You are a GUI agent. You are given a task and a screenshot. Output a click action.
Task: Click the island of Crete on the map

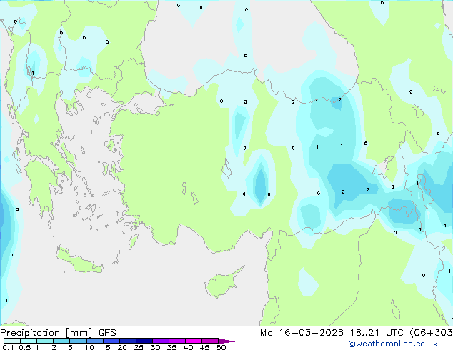pyautogui.click(x=79, y=261)
